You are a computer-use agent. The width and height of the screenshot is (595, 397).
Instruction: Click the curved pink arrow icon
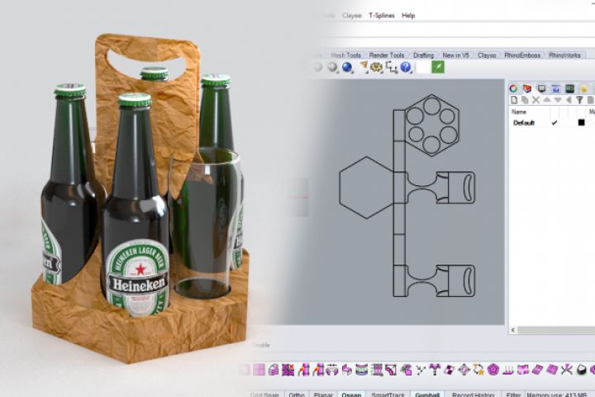(x=347, y=369)
